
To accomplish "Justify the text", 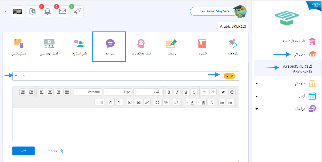I will point(67,92).
